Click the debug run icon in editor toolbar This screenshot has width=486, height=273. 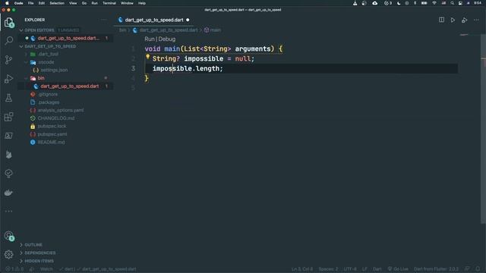point(464,20)
